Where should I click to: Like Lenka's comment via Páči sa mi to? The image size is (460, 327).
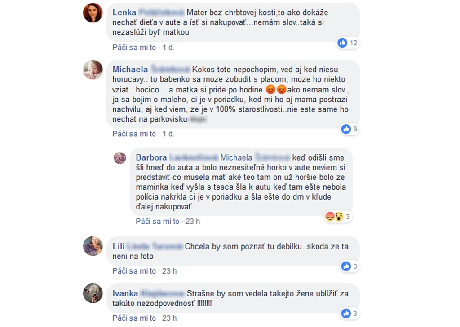click(x=134, y=48)
